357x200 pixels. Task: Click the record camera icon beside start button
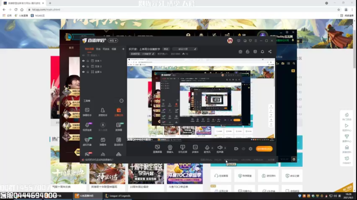click(x=236, y=149)
